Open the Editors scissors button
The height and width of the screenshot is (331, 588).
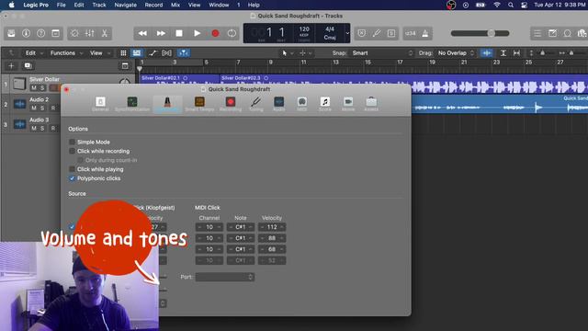pos(105,33)
